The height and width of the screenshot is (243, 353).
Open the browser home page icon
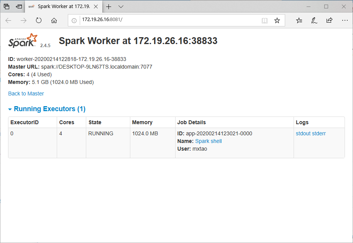click(x=54, y=20)
